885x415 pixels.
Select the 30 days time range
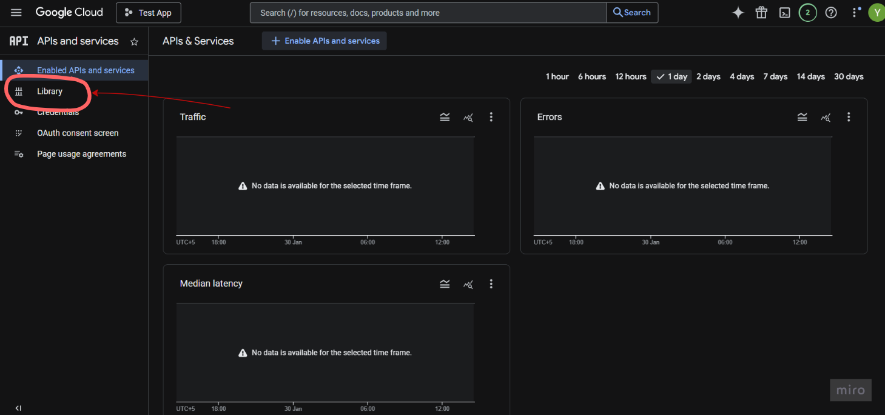tap(849, 76)
